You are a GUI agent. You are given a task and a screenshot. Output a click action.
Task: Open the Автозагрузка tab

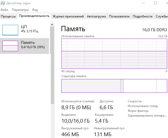tap(96, 16)
